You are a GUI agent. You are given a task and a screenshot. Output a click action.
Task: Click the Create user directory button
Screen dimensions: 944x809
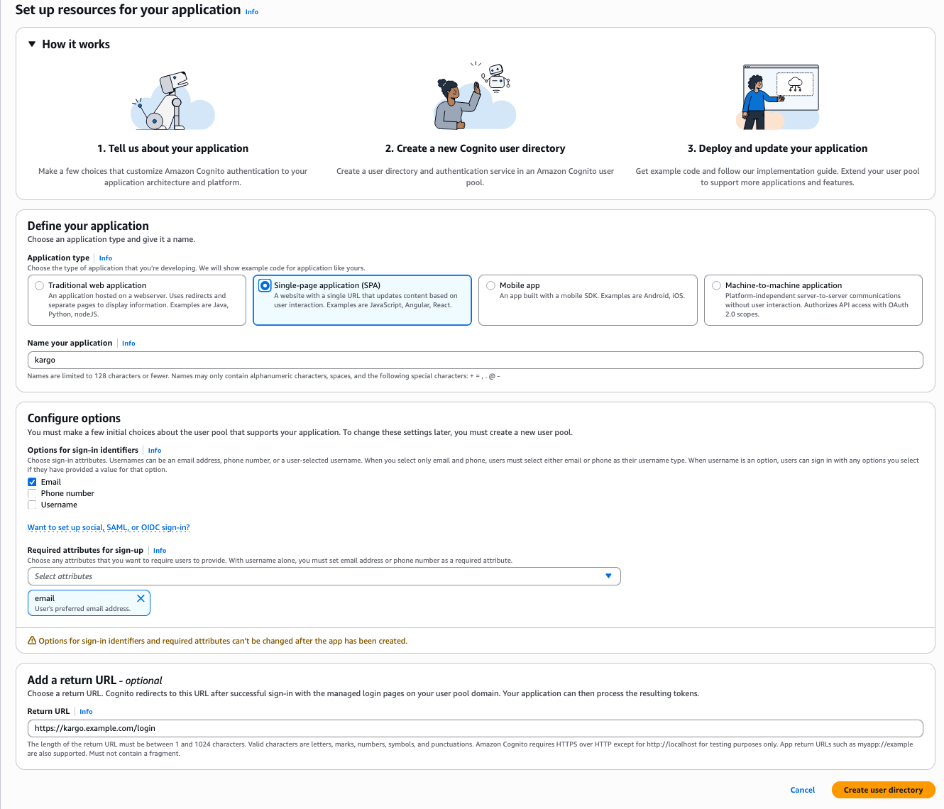click(883, 789)
